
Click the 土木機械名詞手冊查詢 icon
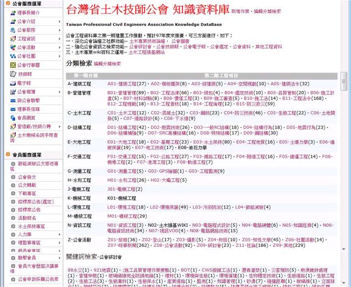(x=13, y=135)
